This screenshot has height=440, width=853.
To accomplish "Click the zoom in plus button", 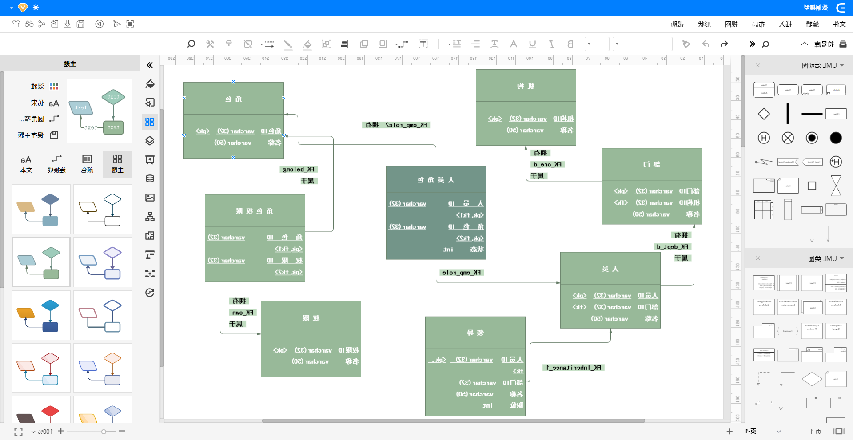I will click(x=61, y=431).
